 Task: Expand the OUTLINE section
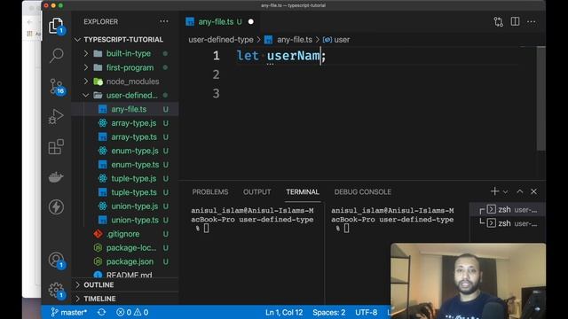(99, 285)
